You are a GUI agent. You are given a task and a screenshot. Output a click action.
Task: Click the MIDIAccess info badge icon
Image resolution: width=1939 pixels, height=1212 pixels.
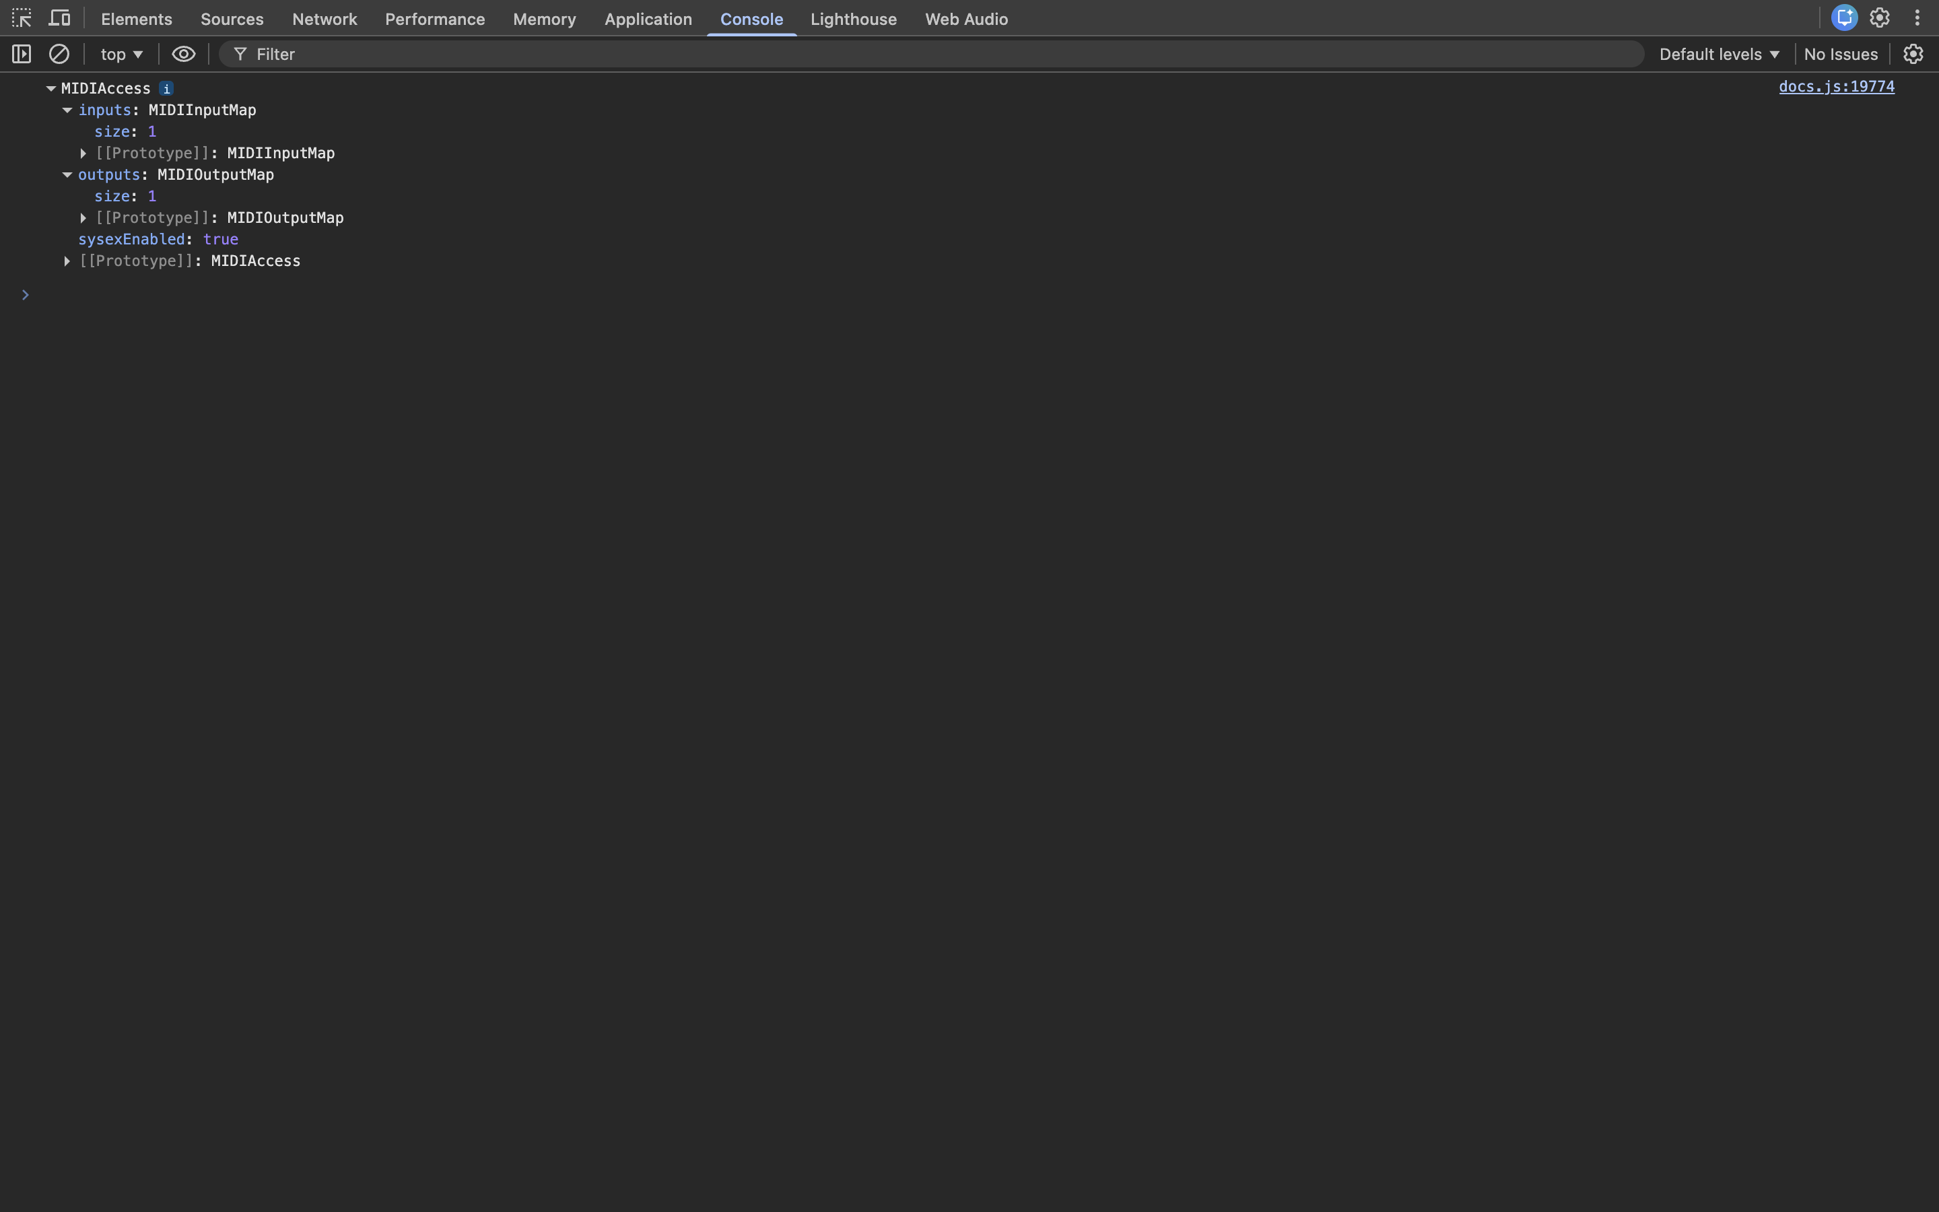pyautogui.click(x=166, y=88)
